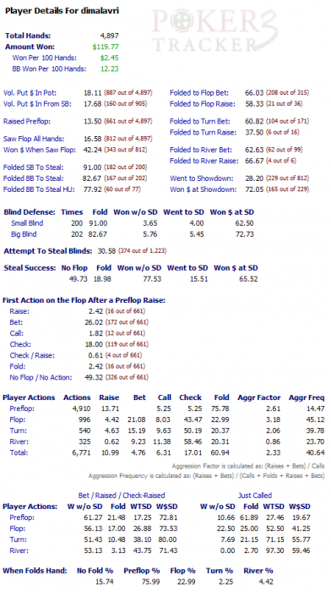
Task: Click First Action on the Flop heading
Action: pos(84,300)
